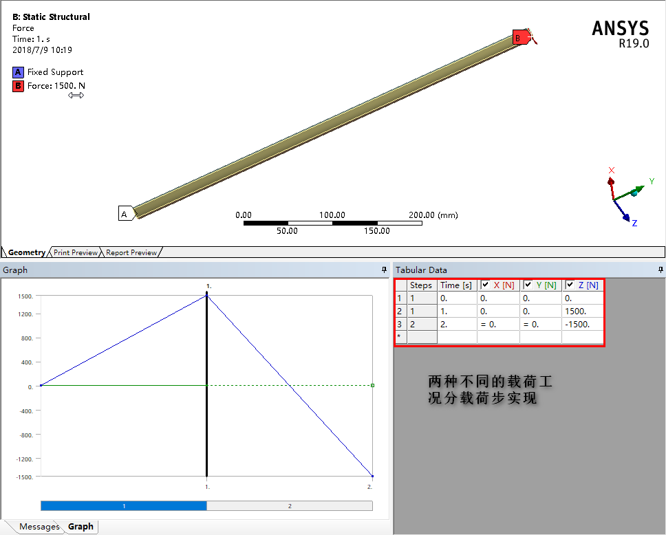Select the red B force tag on beam
Viewport: 666px width, 535px height.
tap(519, 39)
